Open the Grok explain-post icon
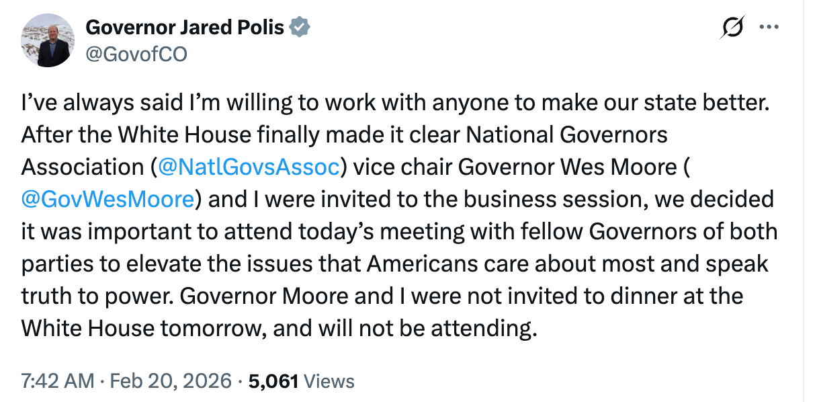The image size is (817, 402). tap(732, 28)
